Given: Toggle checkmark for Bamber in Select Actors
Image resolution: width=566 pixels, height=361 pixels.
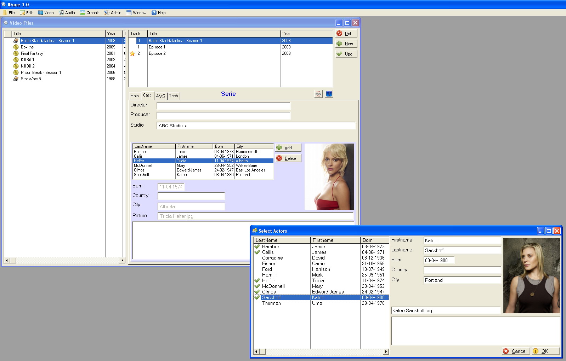Looking at the screenshot, I should [257, 246].
